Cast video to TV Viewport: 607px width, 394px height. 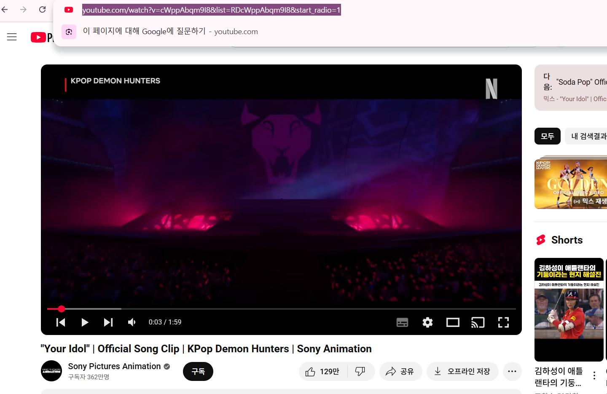pos(478,323)
